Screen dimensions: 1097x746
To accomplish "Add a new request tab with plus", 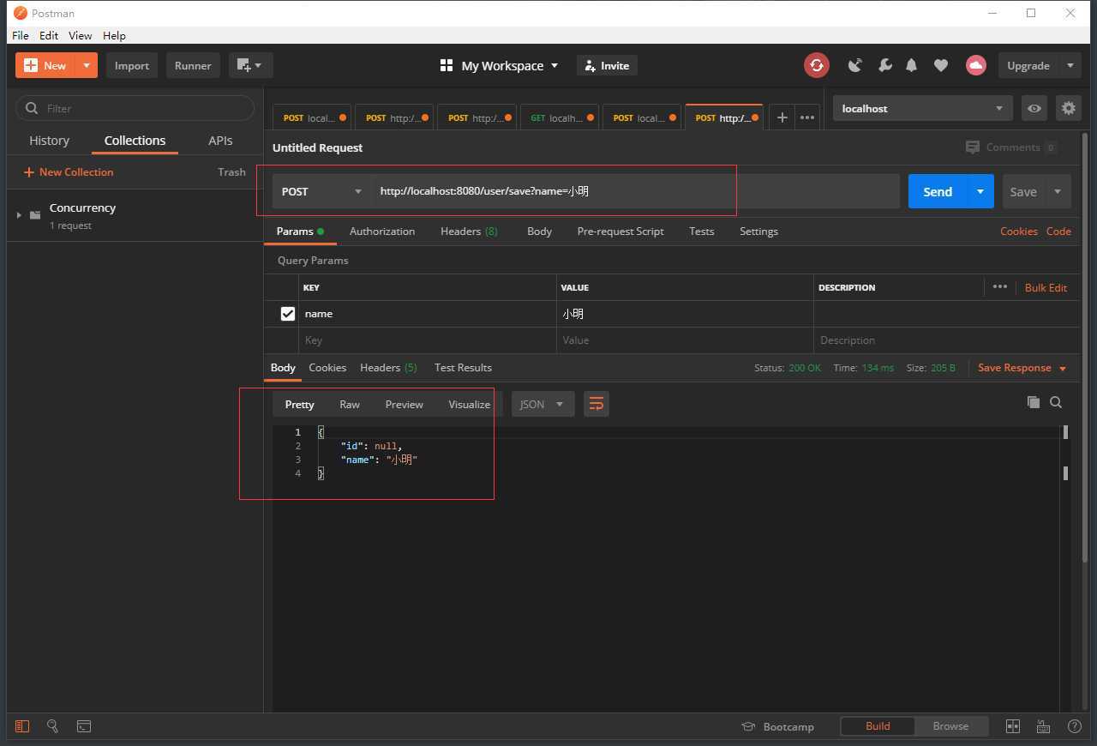I will click(782, 117).
